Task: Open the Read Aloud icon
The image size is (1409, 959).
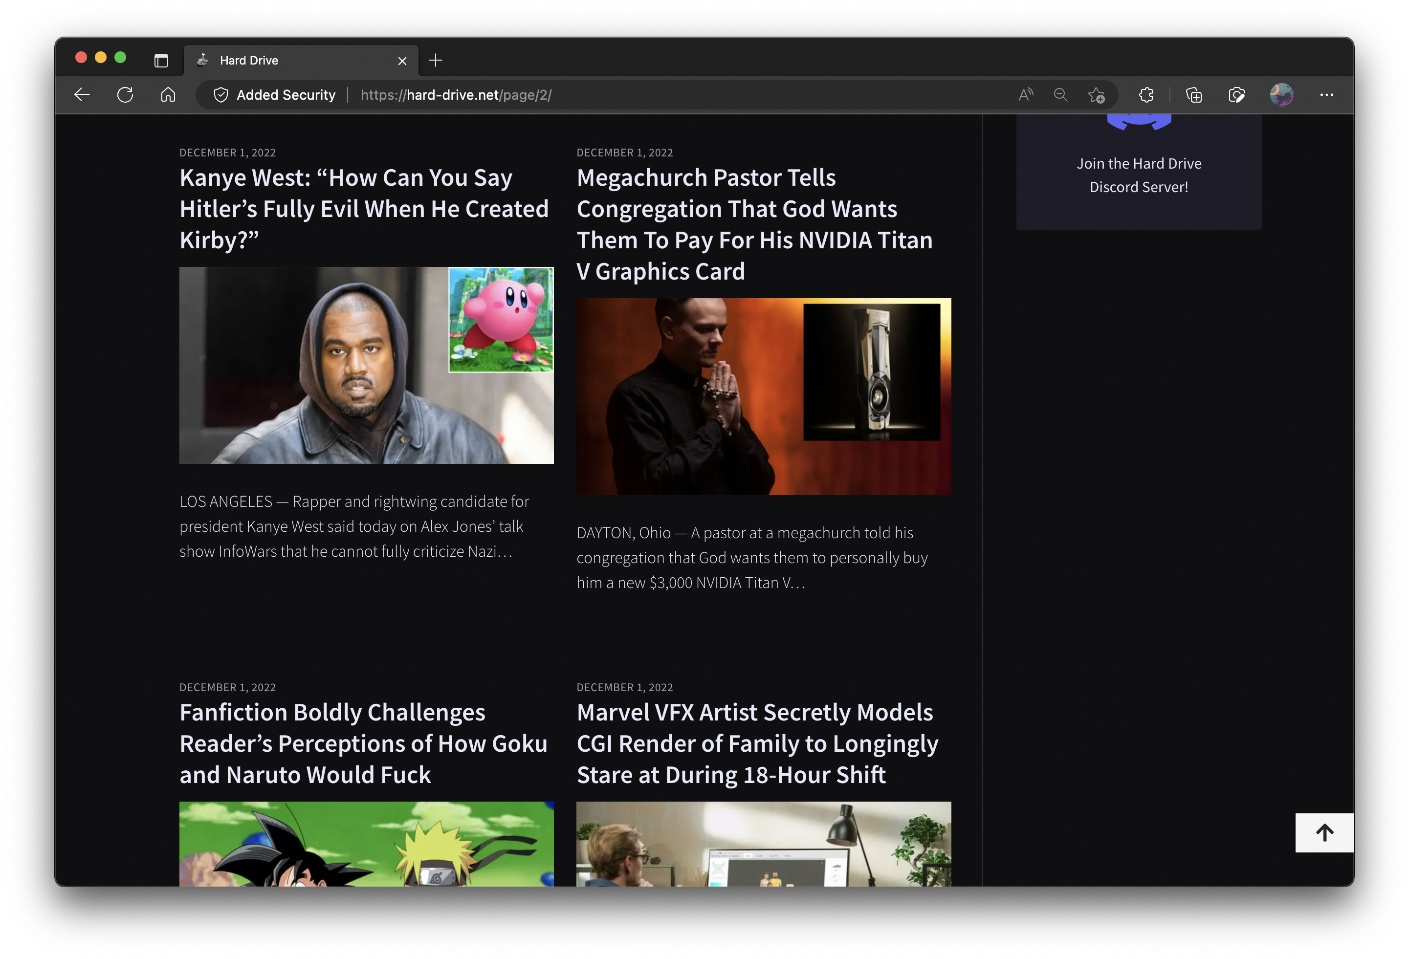Action: pos(1025,94)
